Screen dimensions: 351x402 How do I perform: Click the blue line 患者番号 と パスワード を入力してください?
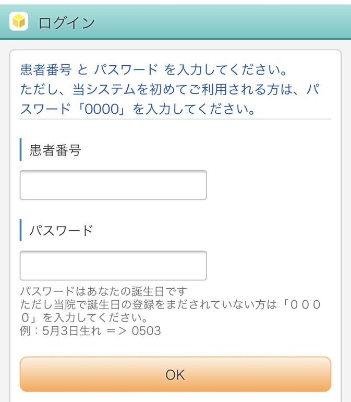coord(153,70)
